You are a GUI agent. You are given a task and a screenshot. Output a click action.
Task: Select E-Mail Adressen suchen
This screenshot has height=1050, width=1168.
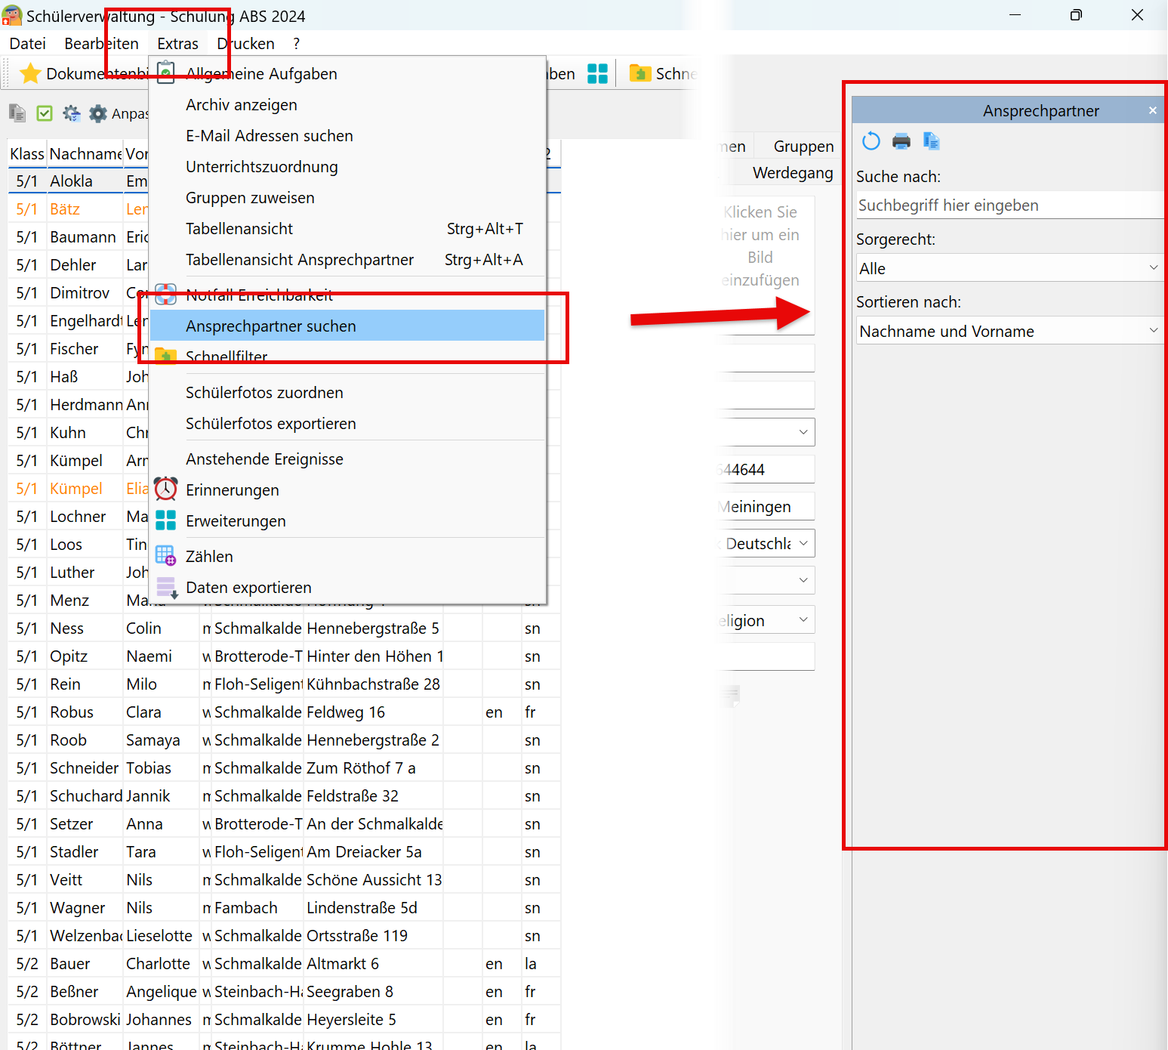pos(347,135)
